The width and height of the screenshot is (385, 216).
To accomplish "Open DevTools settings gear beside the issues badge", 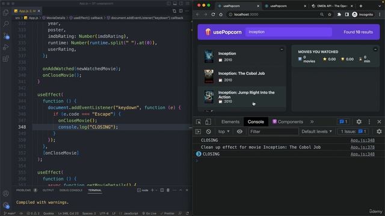I will [359, 122].
